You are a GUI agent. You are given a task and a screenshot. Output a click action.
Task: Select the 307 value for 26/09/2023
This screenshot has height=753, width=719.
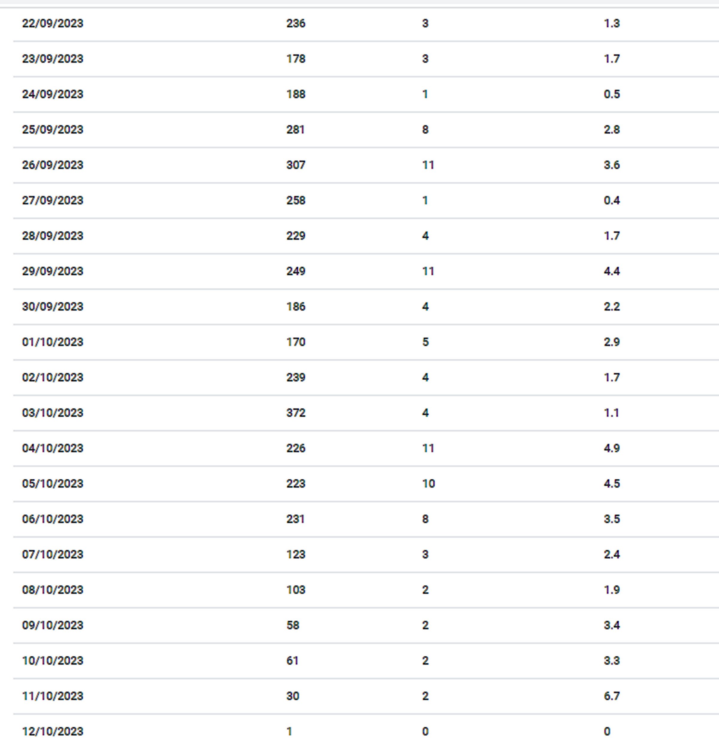pyautogui.click(x=295, y=165)
